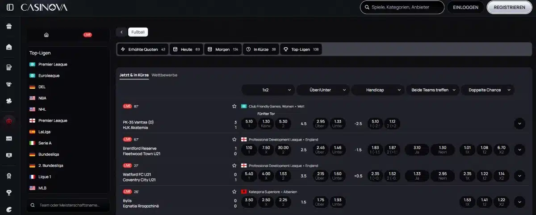536x215 pixels.
Task: Click the Fußball breadcrumb chip
Action: click(x=138, y=32)
